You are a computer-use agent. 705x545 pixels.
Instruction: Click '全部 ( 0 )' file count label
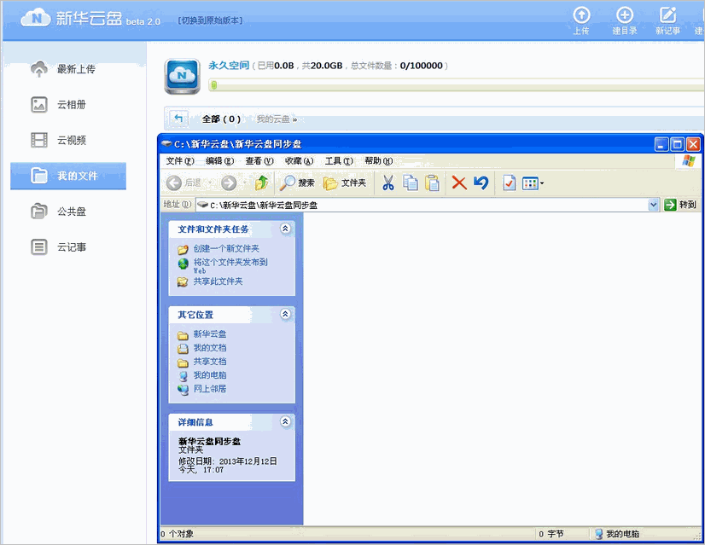click(x=221, y=119)
